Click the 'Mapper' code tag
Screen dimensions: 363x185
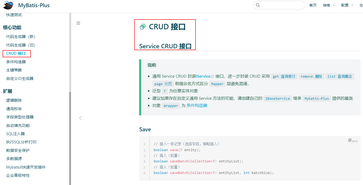(217, 84)
